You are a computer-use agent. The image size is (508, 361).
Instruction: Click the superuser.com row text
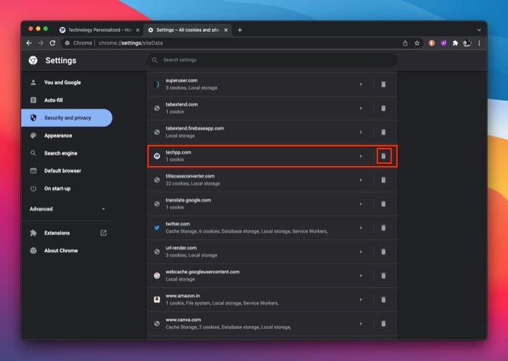click(181, 80)
